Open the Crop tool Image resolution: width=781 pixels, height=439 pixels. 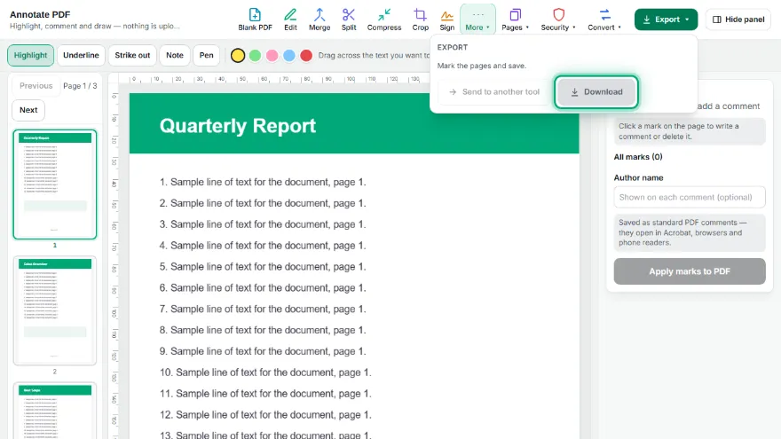420,20
